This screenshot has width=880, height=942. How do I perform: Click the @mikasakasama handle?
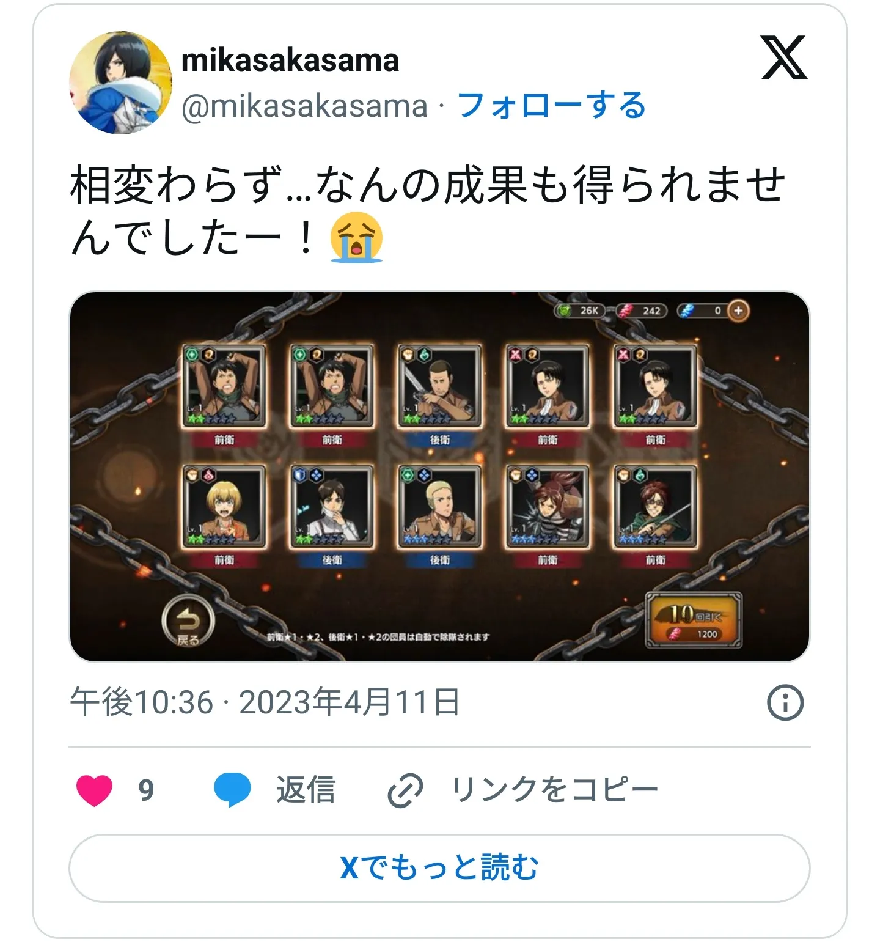click(x=304, y=106)
